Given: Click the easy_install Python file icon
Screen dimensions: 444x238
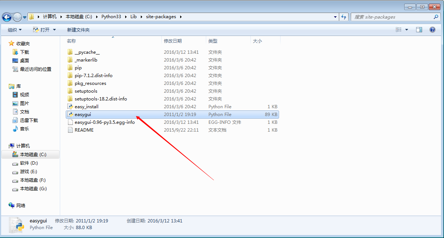Looking at the screenshot, I should [70, 107].
